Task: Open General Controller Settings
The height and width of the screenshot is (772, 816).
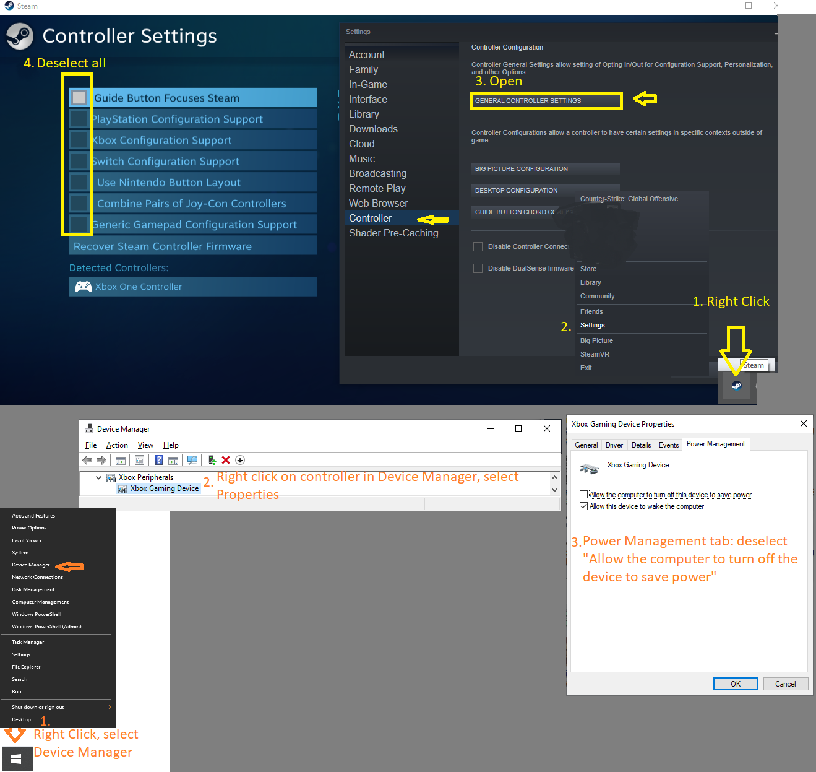Action: coord(546,101)
